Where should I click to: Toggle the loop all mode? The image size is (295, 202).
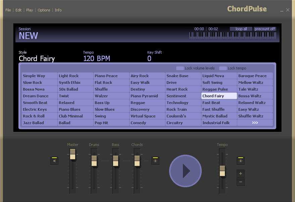pyautogui.click(x=241, y=29)
